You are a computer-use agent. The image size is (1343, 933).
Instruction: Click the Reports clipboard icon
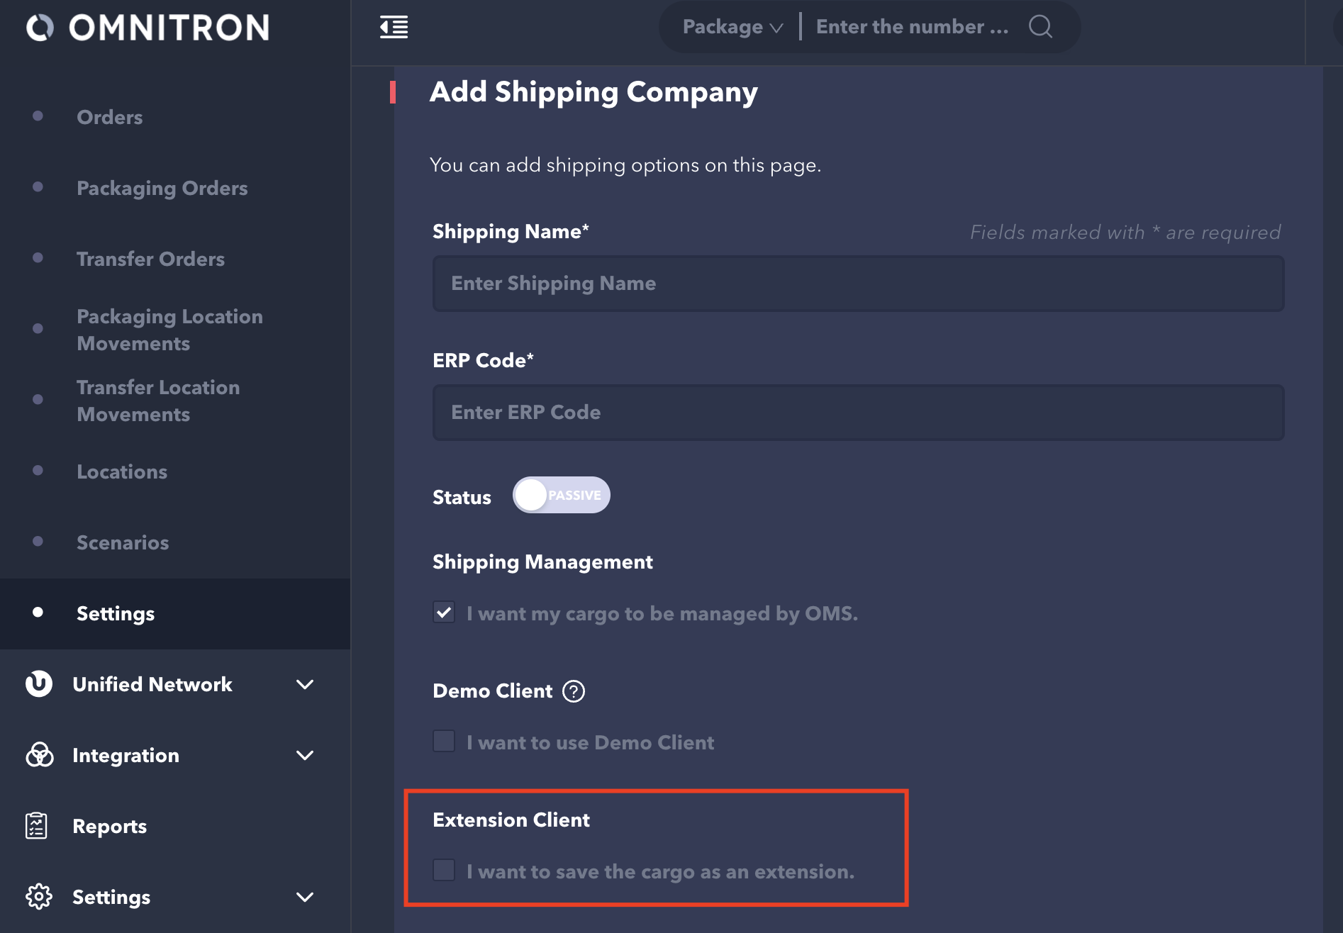coord(37,826)
